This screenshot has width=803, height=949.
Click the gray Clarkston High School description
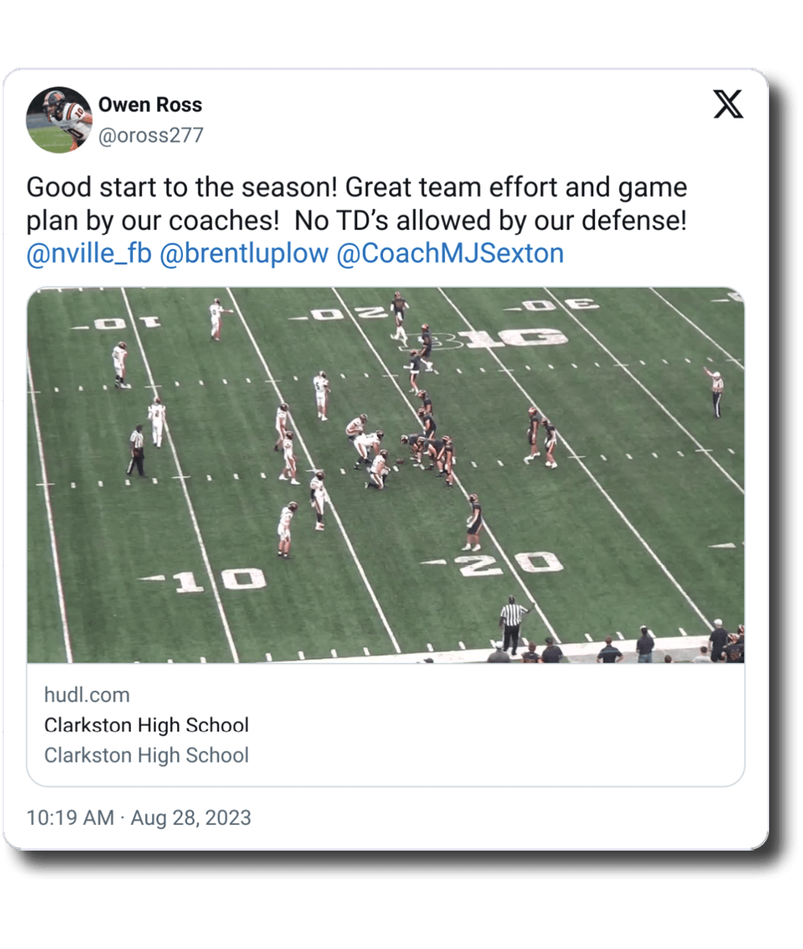pyautogui.click(x=147, y=755)
